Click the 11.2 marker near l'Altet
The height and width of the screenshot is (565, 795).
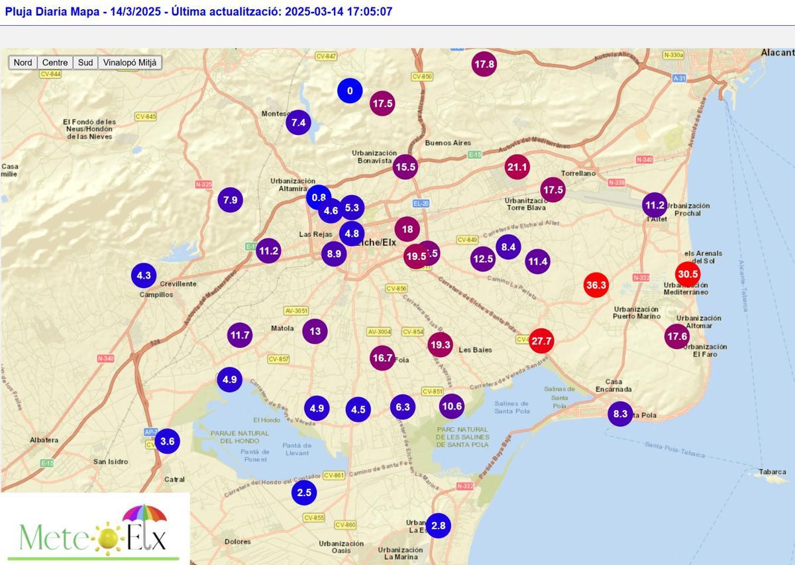point(655,205)
